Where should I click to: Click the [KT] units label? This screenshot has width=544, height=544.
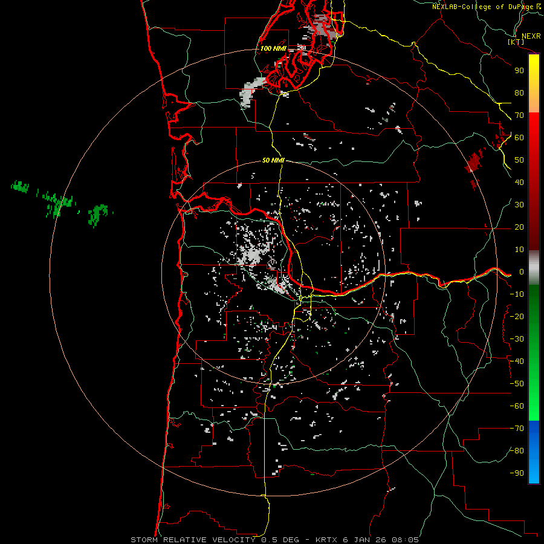point(516,42)
